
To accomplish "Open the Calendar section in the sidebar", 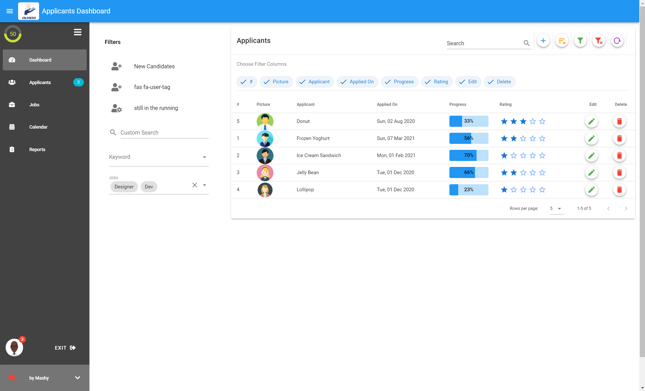I will (38, 127).
